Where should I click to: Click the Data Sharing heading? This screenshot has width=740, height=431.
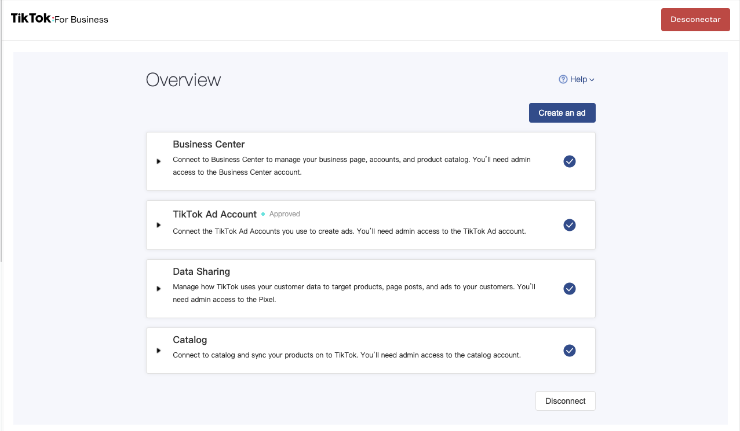pos(201,272)
